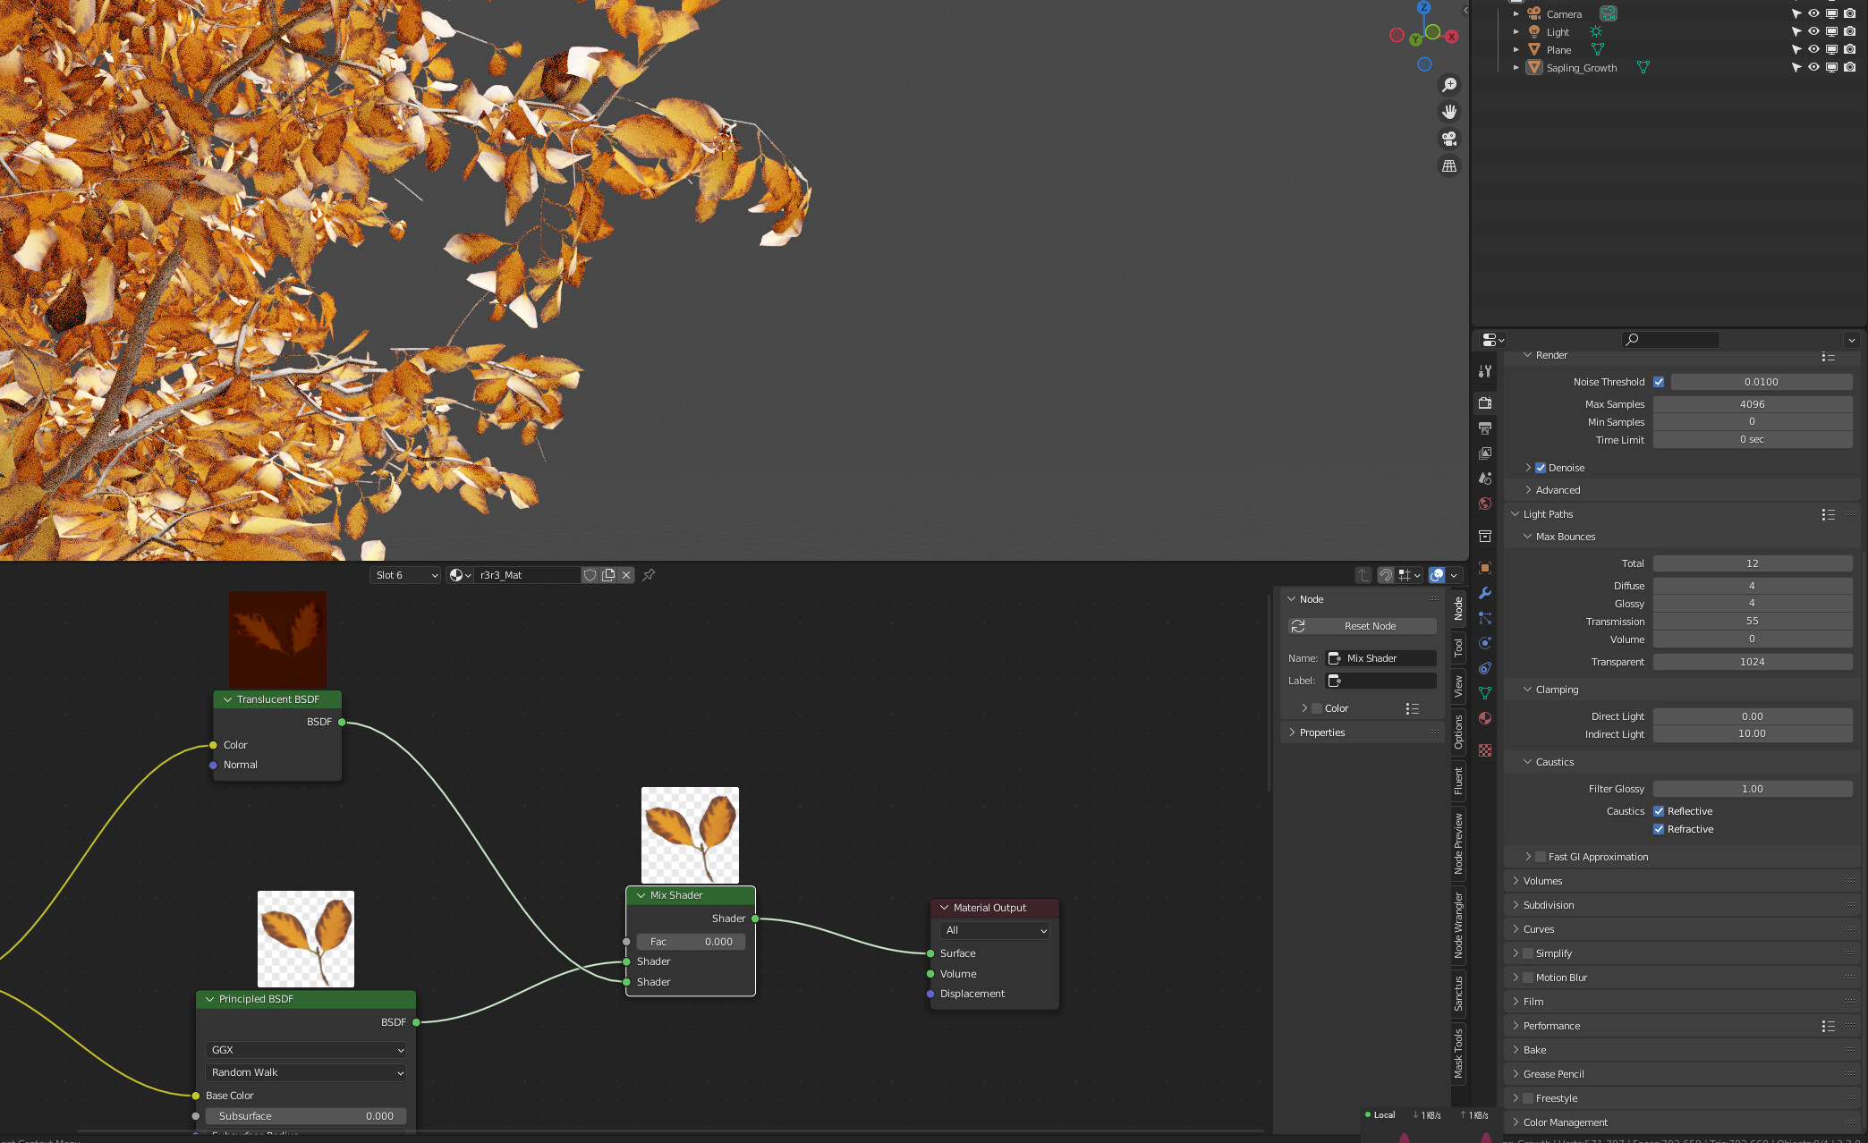Open the Material properties tab
The image size is (1868, 1143).
(1485, 718)
